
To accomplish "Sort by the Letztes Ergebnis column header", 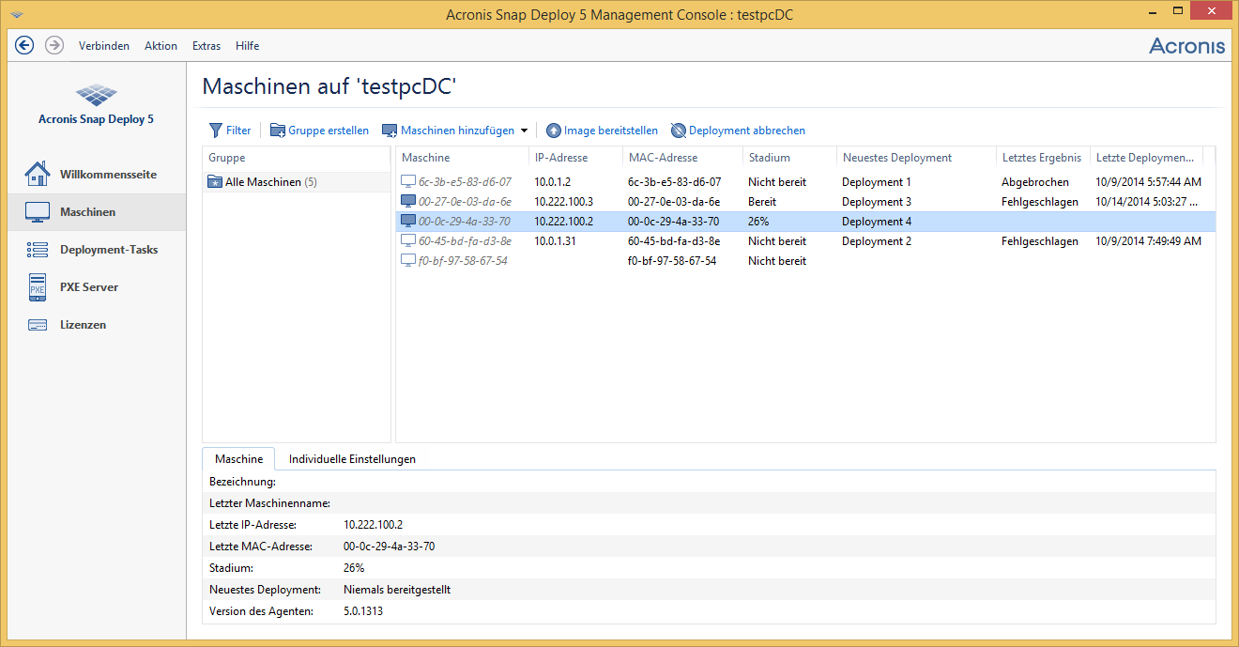I will pos(1042,158).
